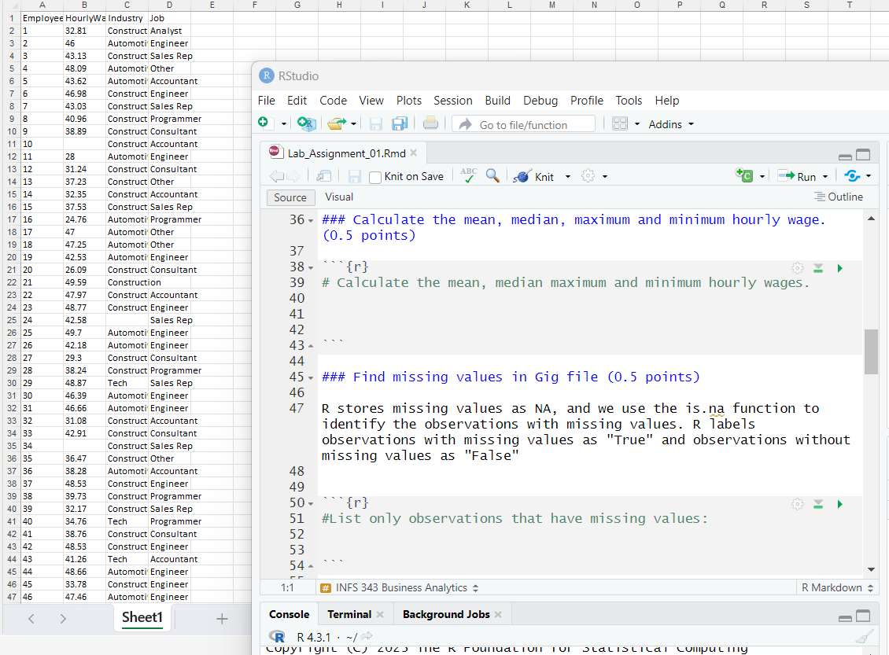Run the current code chunk with green play icon
This screenshot has height=655, width=889.
[x=839, y=267]
